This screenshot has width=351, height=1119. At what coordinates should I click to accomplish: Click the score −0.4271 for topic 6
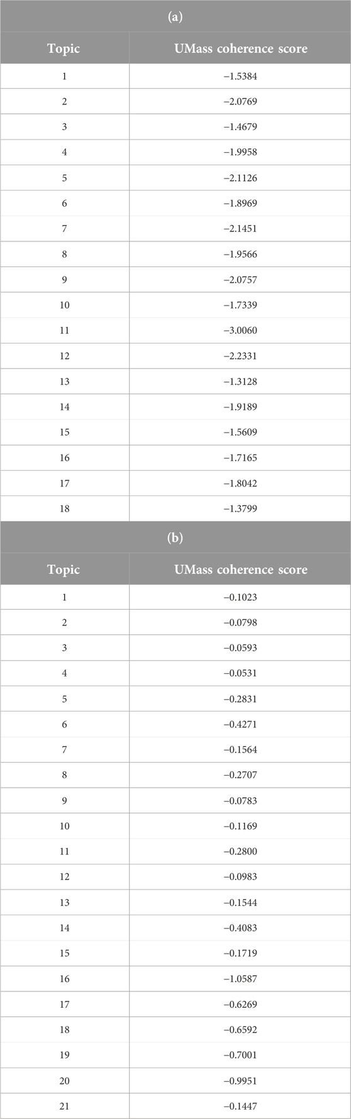(x=240, y=724)
